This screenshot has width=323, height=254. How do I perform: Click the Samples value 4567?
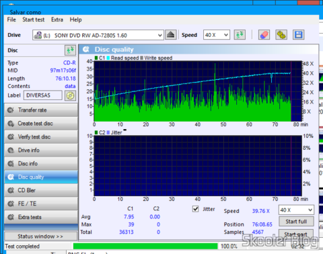[x=258, y=232]
